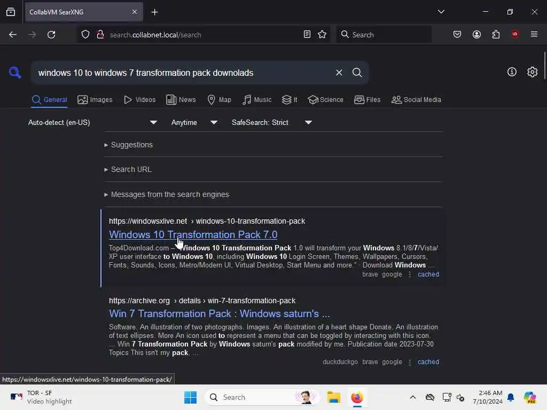Open cached link for archive.org result

(428, 362)
